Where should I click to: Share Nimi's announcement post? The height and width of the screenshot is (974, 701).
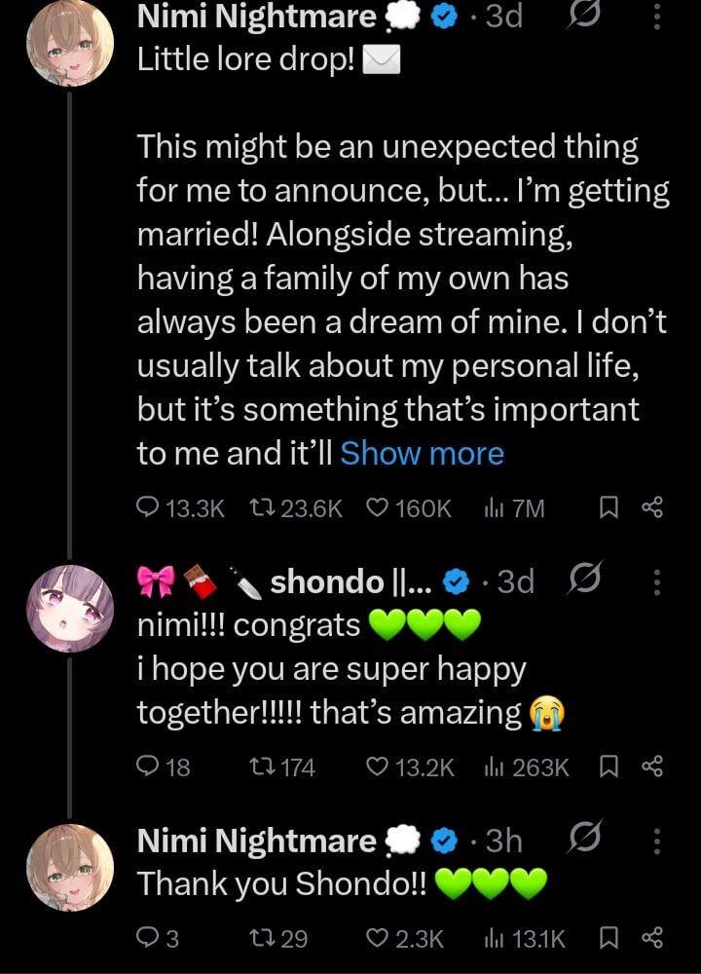click(x=652, y=507)
